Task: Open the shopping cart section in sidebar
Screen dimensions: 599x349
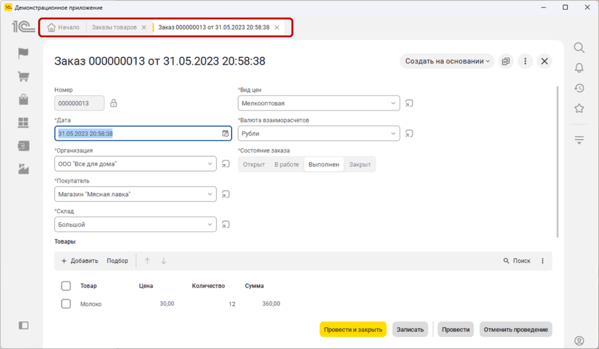Action: pyautogui.click(x=23, y=77)
